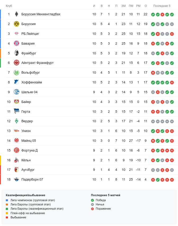Click the Bayern Munich club logo

[x=17, y=44]
